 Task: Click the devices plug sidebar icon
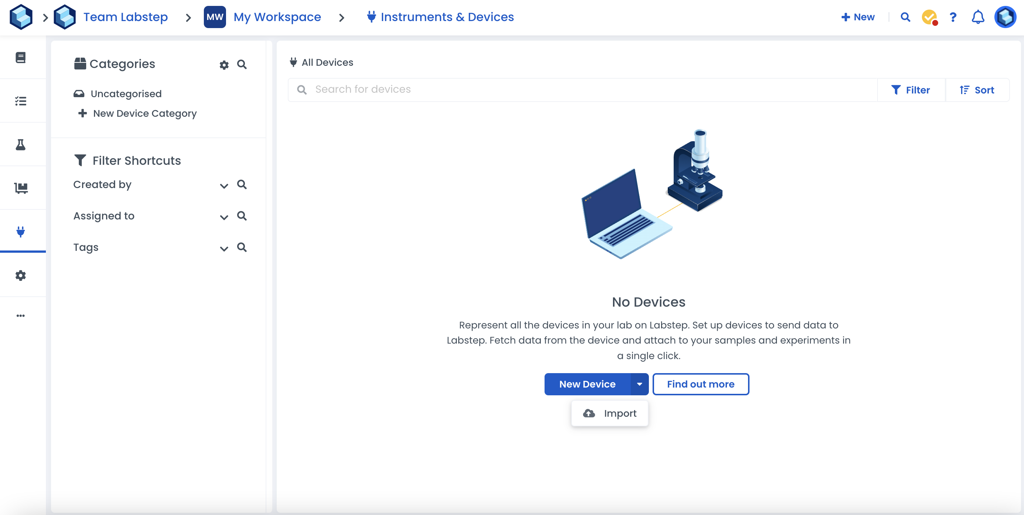click(21, 232)
